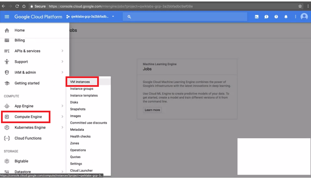Image resolution: width=311 pixels, height=178 pixels.
Task: Click the App Engine icon
Action: tap(7, 106)
